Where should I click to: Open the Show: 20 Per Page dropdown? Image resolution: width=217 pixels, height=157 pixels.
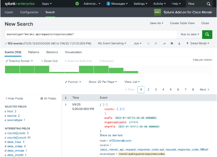(x=103, y=82)
